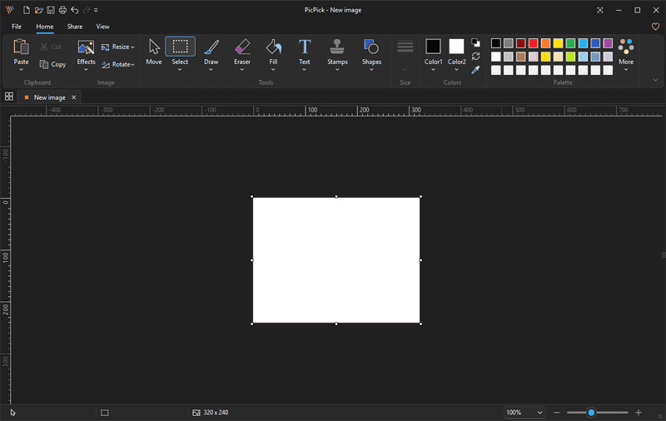Zoom out with the minus button
Image resolution: width=666 pixels, height=421 pixels.
pos(556,413)
